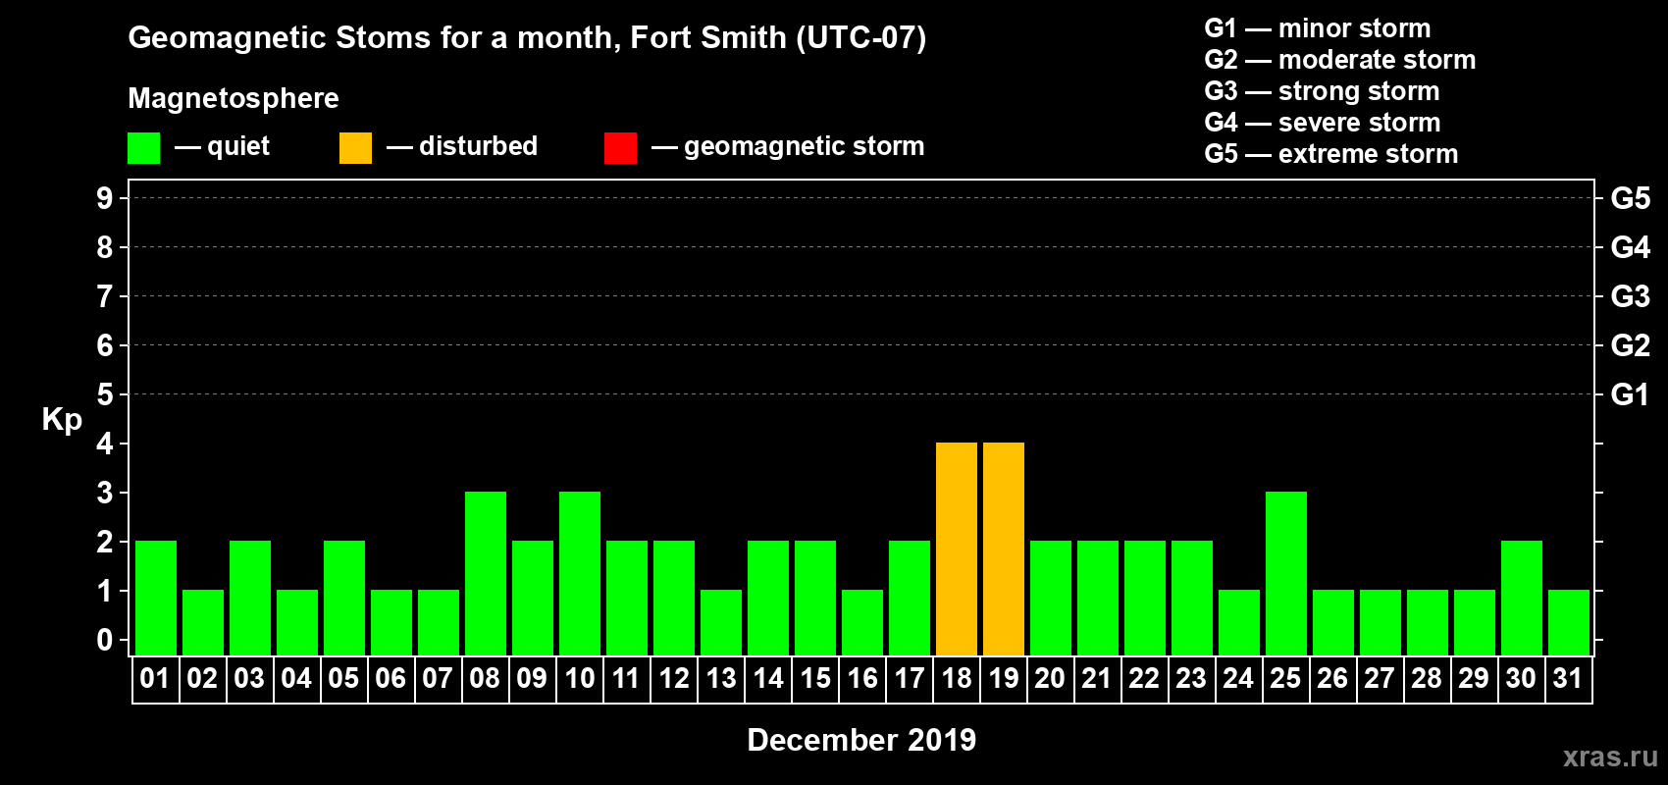Select the orange bar for day 19

[x=1004, y=549]
